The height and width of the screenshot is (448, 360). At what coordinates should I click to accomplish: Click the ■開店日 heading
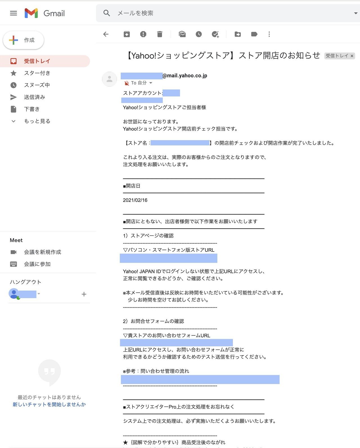click(x=132, y=186)
